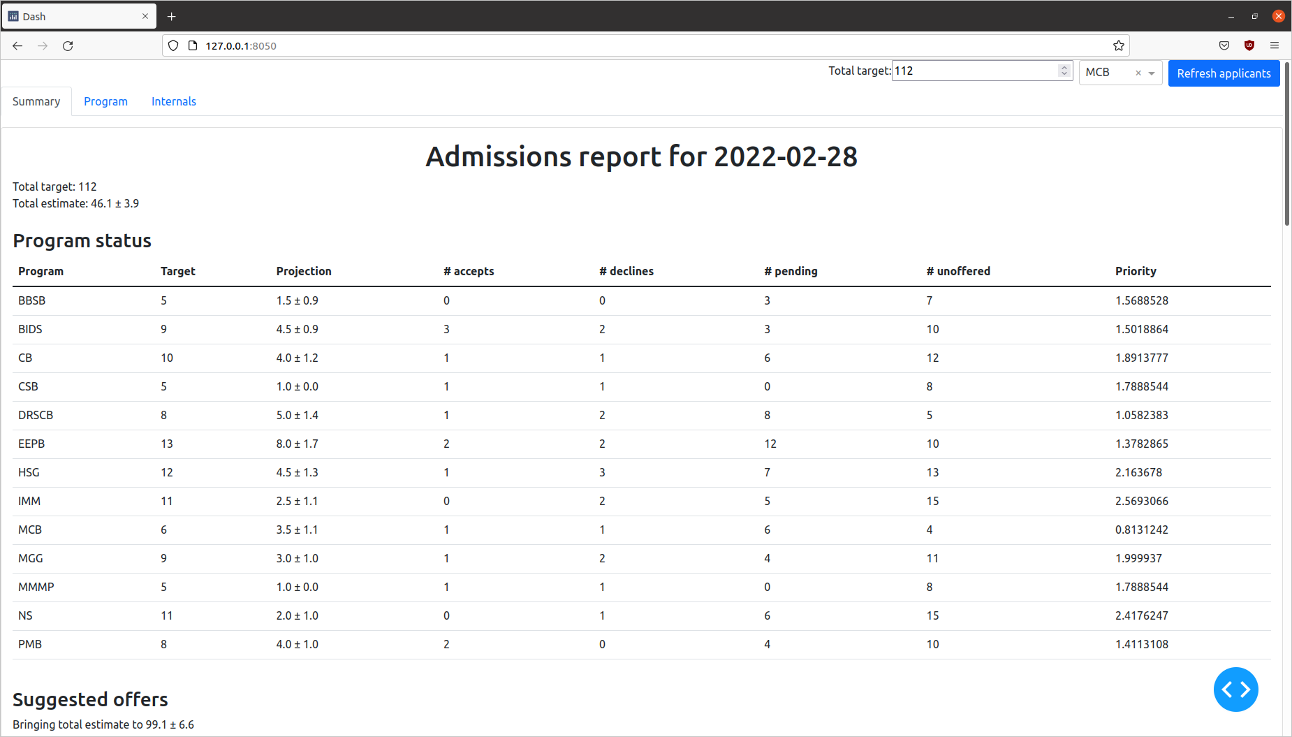Open the uBlock Origin extension
The image size is (1292, 737).
point(1249,45)
